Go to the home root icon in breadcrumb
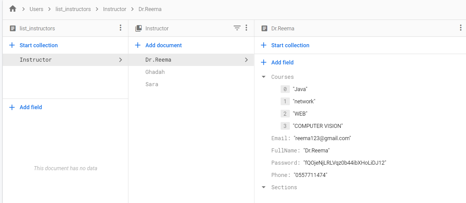This screenshot has height=203, width=466. (13, 9)
